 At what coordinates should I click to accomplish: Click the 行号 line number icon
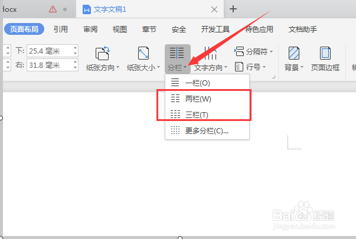239,67
